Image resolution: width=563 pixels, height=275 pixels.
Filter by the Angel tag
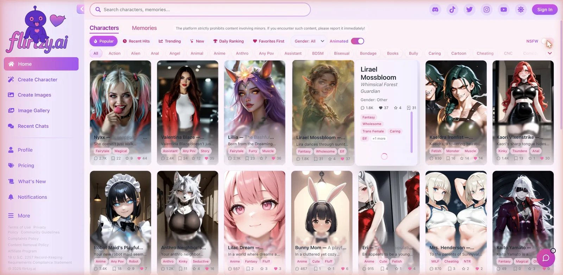point(175,53)
